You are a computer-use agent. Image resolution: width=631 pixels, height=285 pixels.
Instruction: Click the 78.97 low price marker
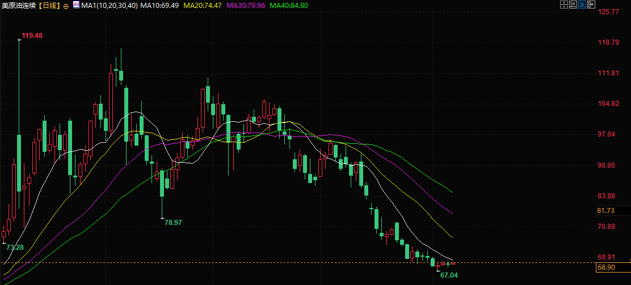point(174,222)
